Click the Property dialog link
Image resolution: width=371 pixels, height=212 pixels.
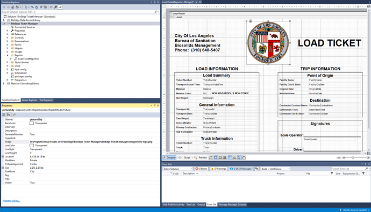[11, 201]
